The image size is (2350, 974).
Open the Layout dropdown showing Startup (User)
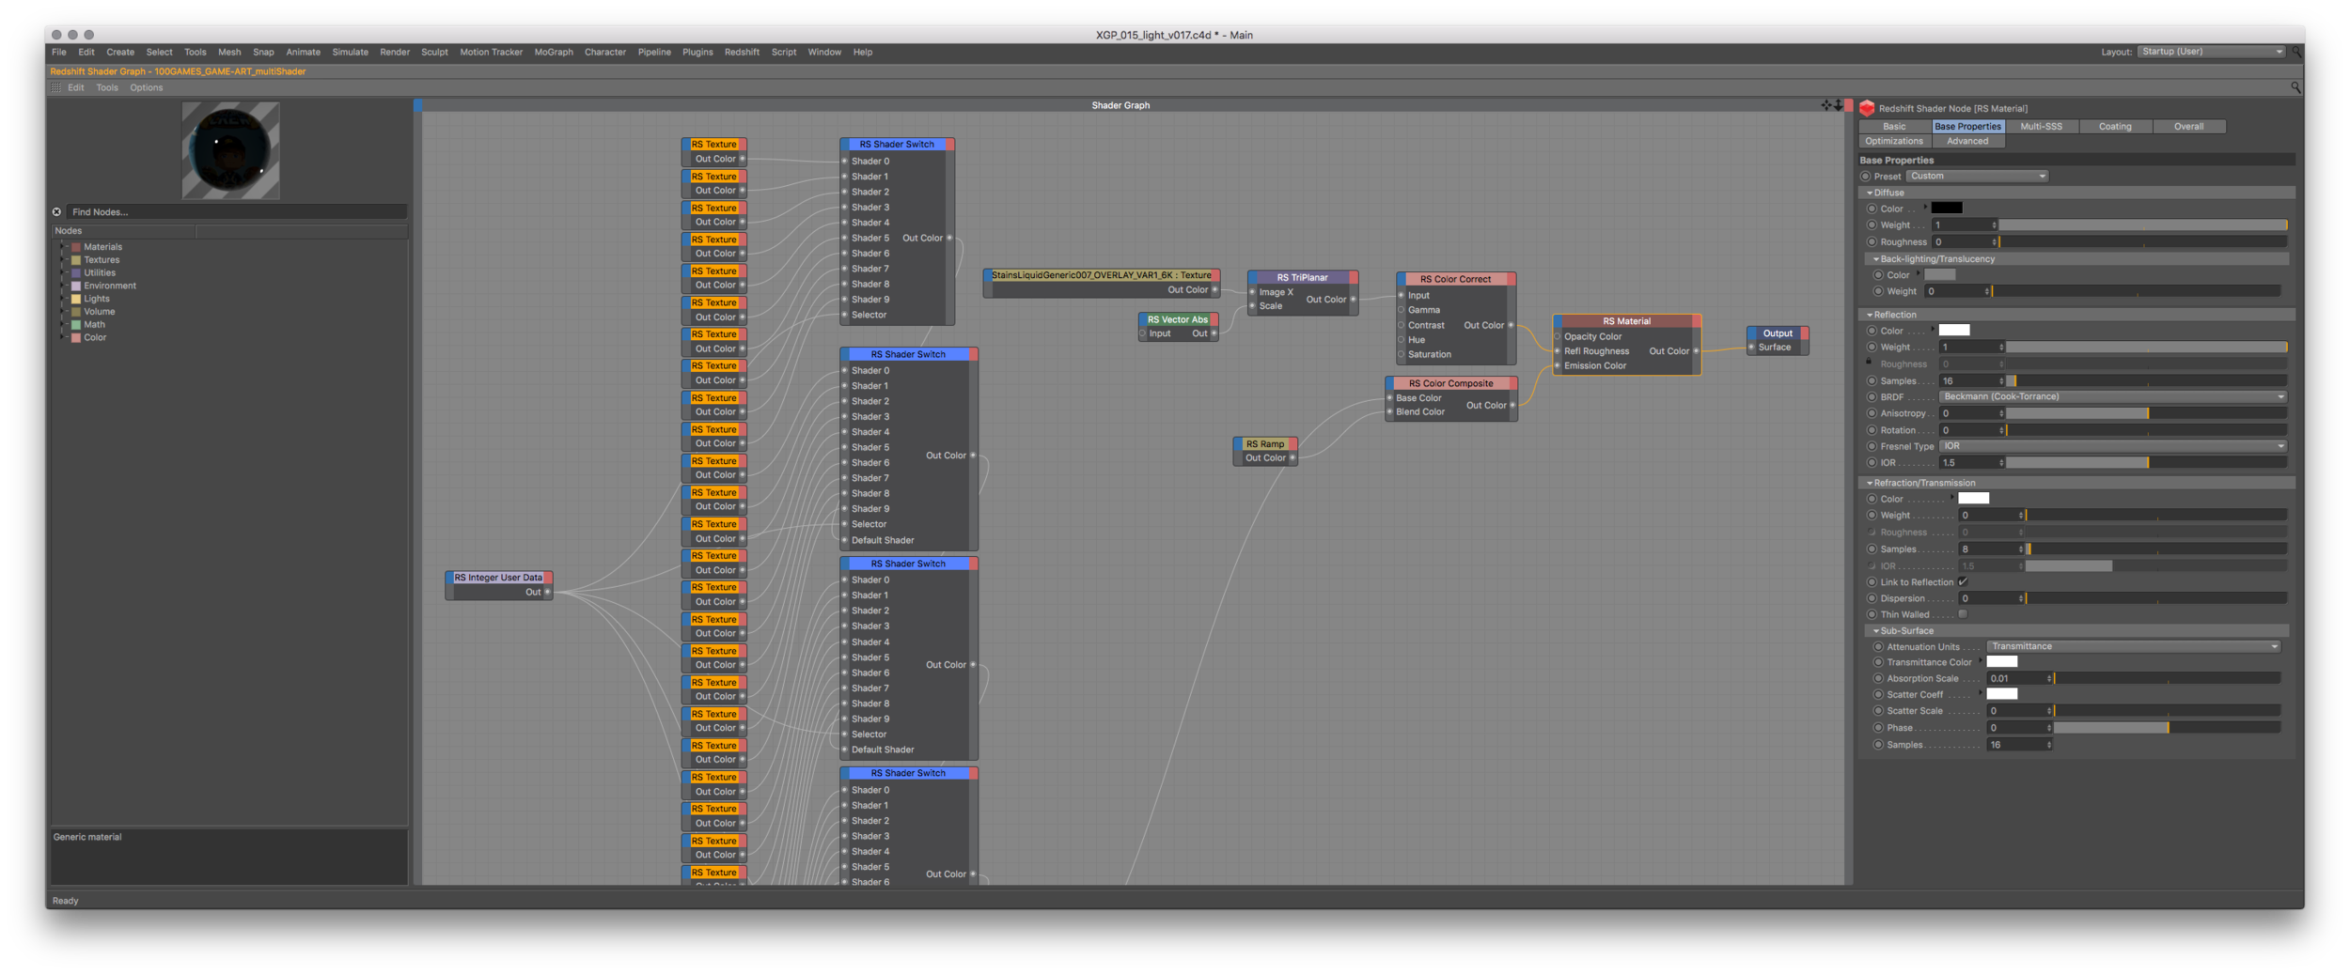tap(2211, 52)
